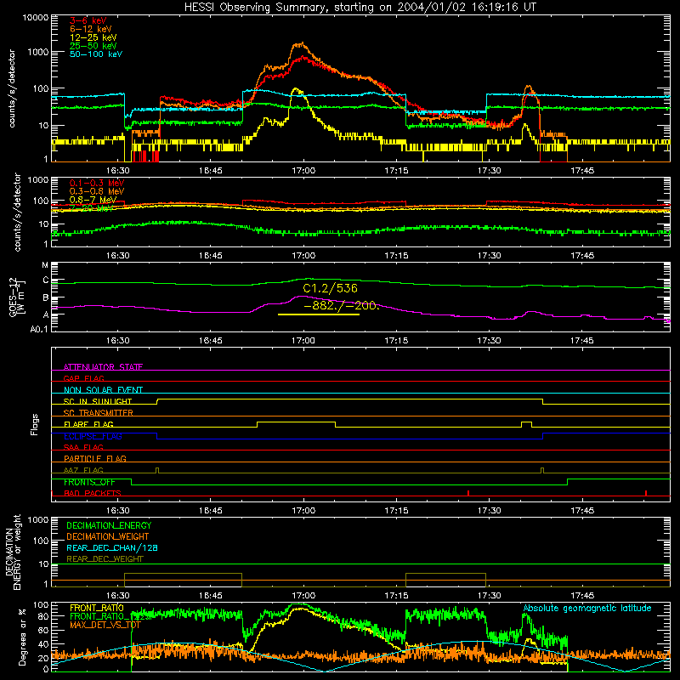The width and height of the screenshot is (680, 680).
Task: Click the orange "MAX_DET_VS_TOT" legend label
Action: 105,625
